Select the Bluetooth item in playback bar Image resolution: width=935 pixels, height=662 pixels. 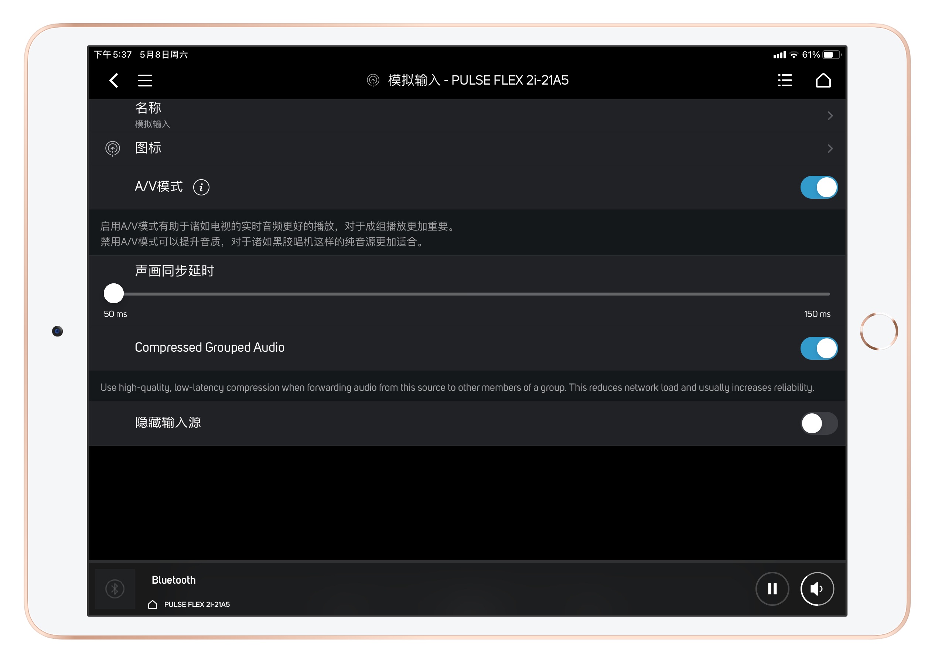(x=173, y=580)
